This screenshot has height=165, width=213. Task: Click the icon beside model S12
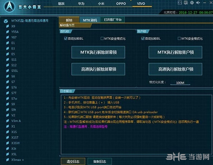[x=8, y=65]
